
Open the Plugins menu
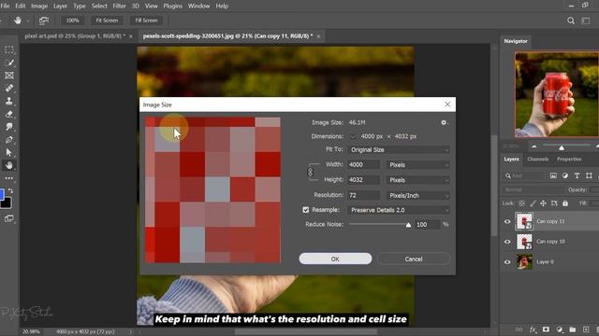[x=172, y=7]
